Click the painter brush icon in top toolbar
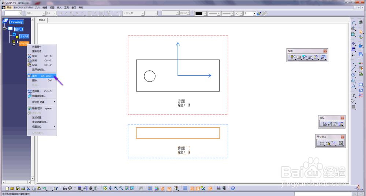Viewport: 366px width, 196px height. [x=259, y=14]
